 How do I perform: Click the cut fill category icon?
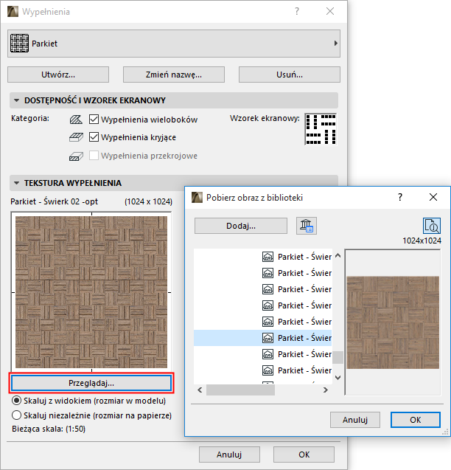pyautogui.click(x=76, y=156)
